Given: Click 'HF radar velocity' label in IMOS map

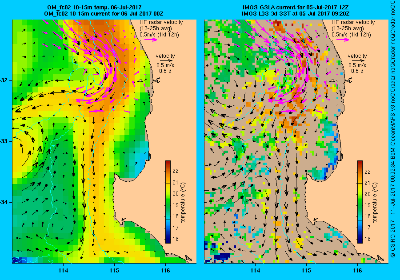Looking at the screenshot, I should pyautogui.click(x=353, y=22).
